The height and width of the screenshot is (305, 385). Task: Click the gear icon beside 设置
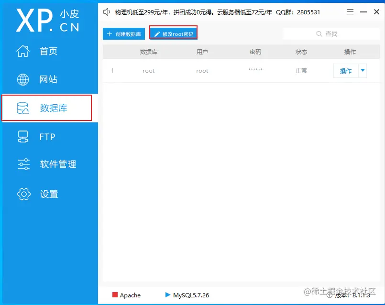point(24,194)
